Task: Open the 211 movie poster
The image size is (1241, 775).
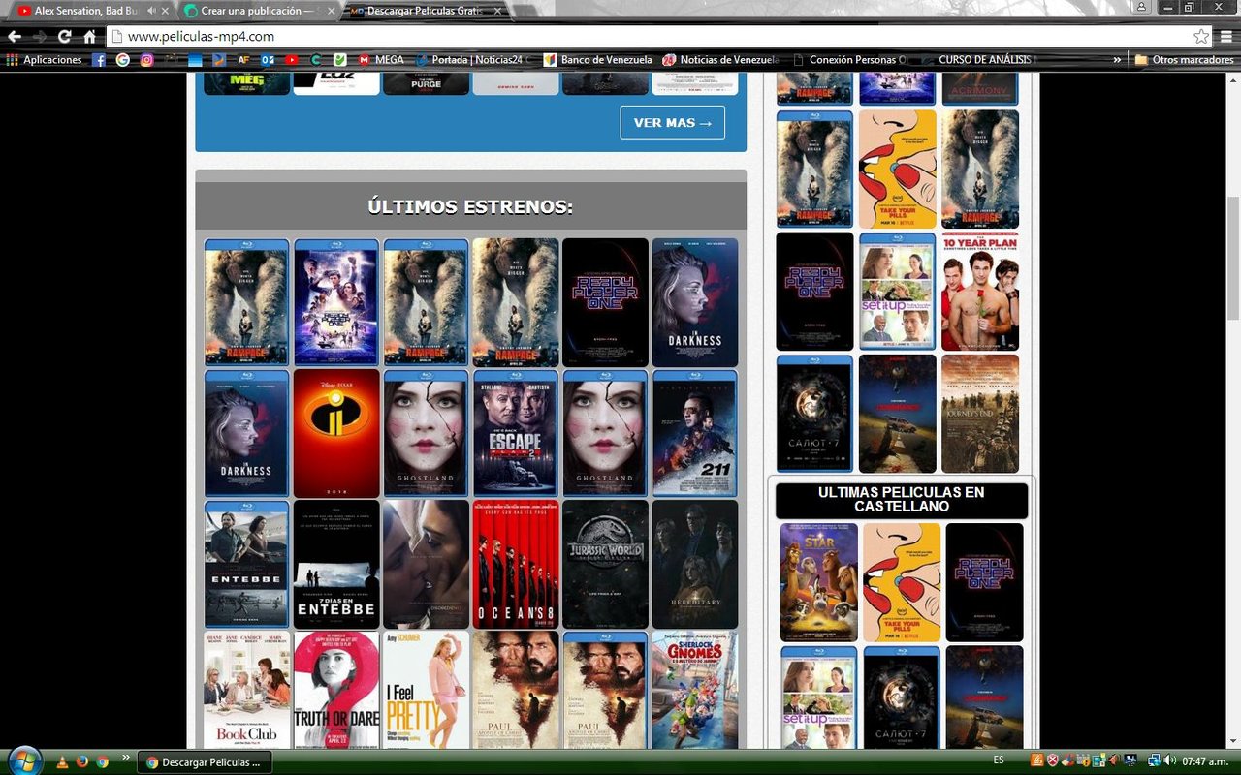Action: click(694, 433)
